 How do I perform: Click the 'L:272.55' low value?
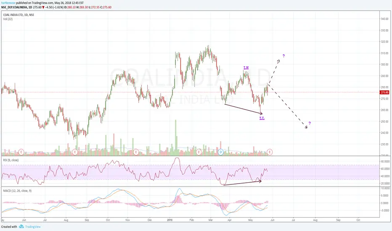click(x=94, y=7)
